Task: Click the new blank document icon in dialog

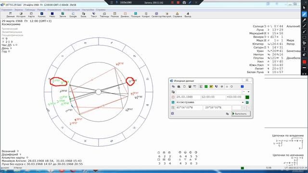Action: 184,86
